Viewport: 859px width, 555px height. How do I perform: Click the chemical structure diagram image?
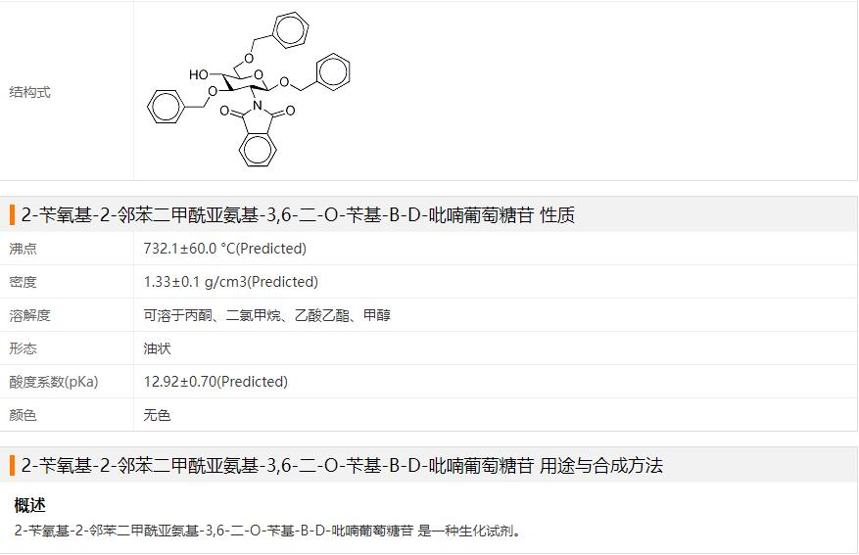coord(249,89)
